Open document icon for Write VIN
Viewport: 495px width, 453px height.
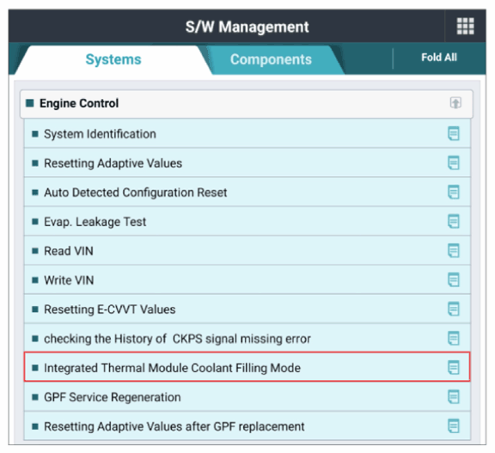tap(454, 279)
